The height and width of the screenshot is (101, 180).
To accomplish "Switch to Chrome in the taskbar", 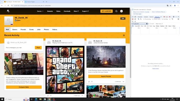I will pyautogui.click(x=49, y=99).
